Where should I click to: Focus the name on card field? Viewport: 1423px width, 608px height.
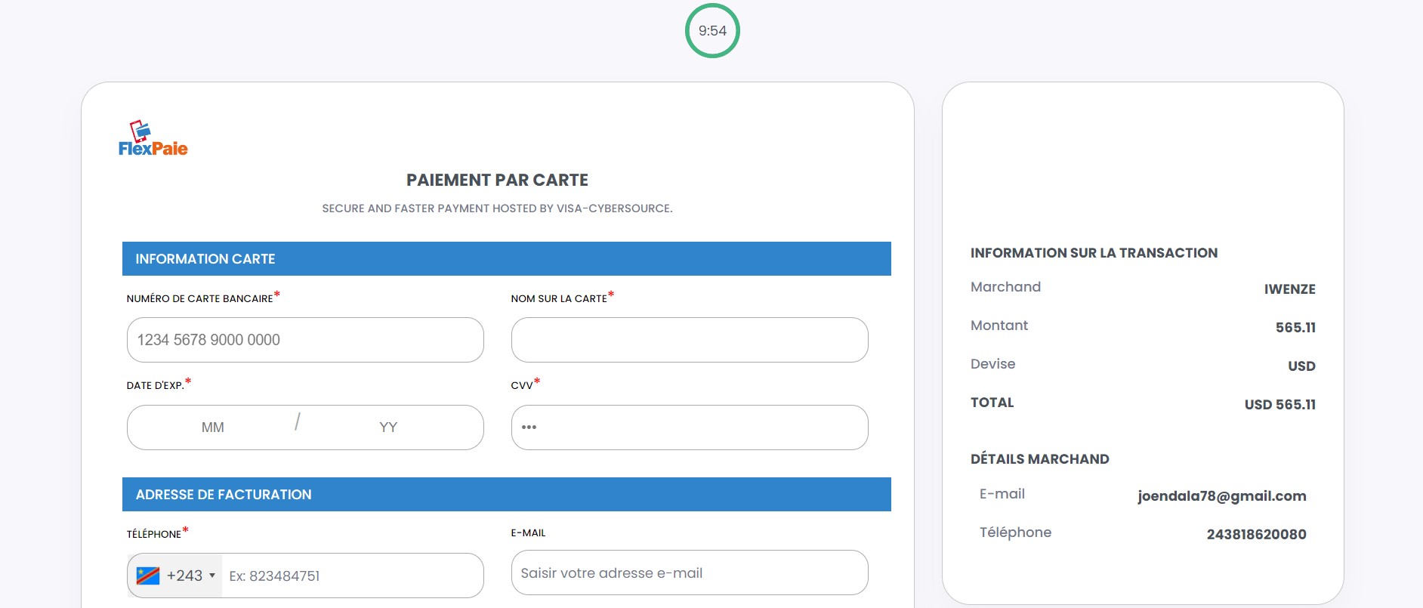[x=690, y=340]
